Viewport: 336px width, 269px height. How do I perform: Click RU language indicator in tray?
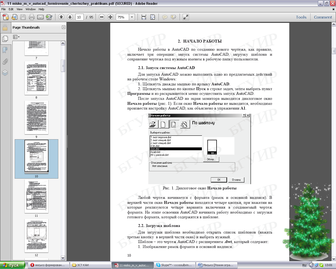304,265
